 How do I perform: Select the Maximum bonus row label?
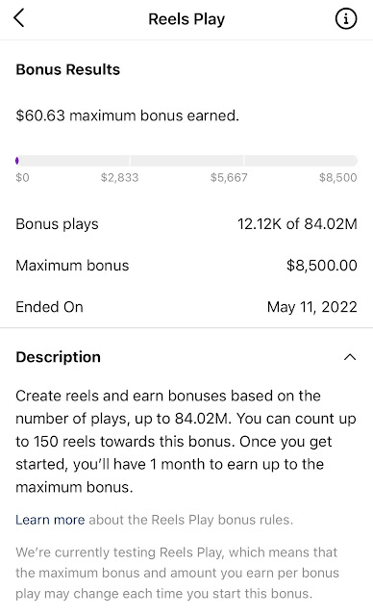pos(72,266)
